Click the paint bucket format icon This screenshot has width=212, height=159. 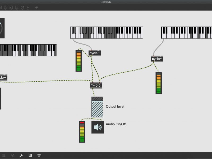pyautogui.click(x=37, y=7)
